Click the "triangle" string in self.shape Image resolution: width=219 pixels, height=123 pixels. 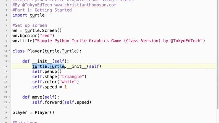[x=72, y=77]
